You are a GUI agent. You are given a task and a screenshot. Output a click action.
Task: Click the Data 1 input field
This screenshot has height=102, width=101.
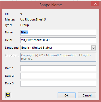coord(58,68)
